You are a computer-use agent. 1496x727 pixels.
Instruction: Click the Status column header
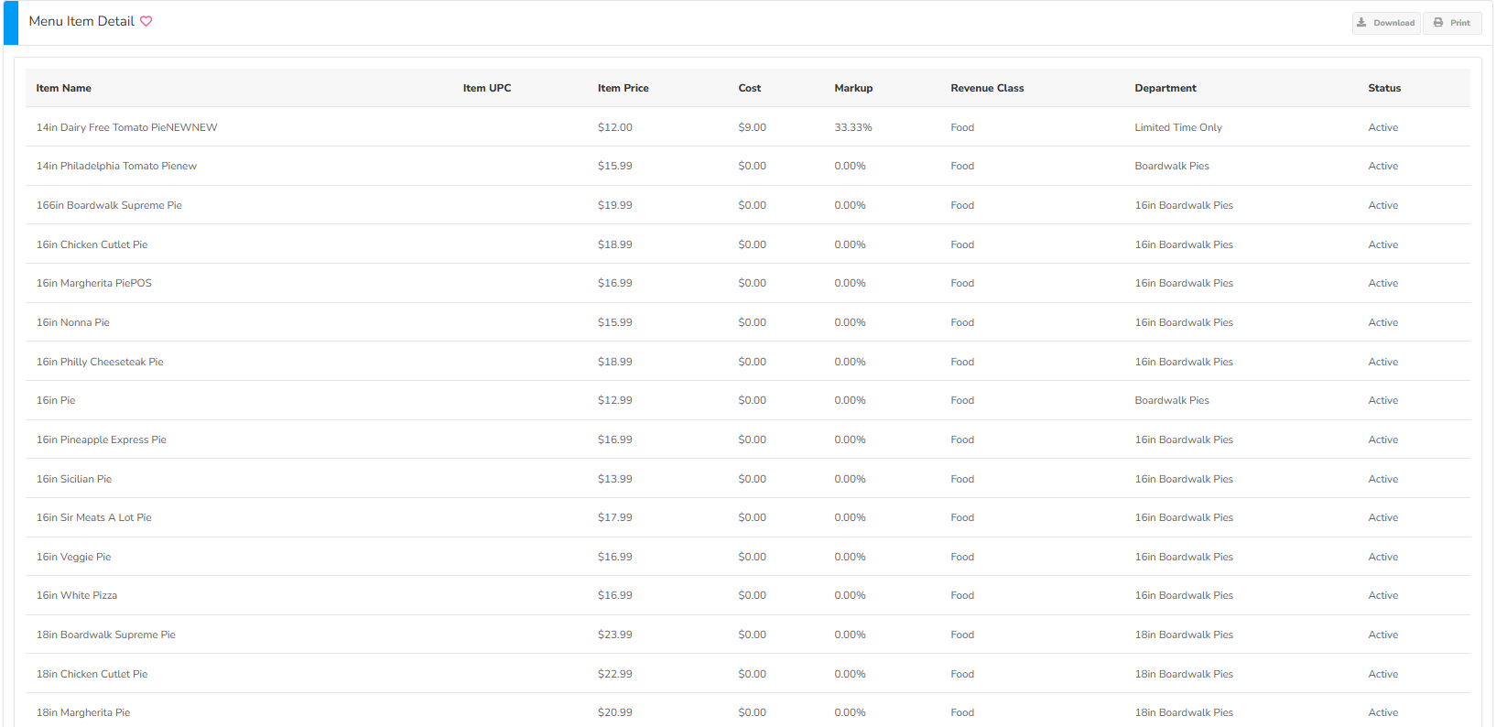1383,88
